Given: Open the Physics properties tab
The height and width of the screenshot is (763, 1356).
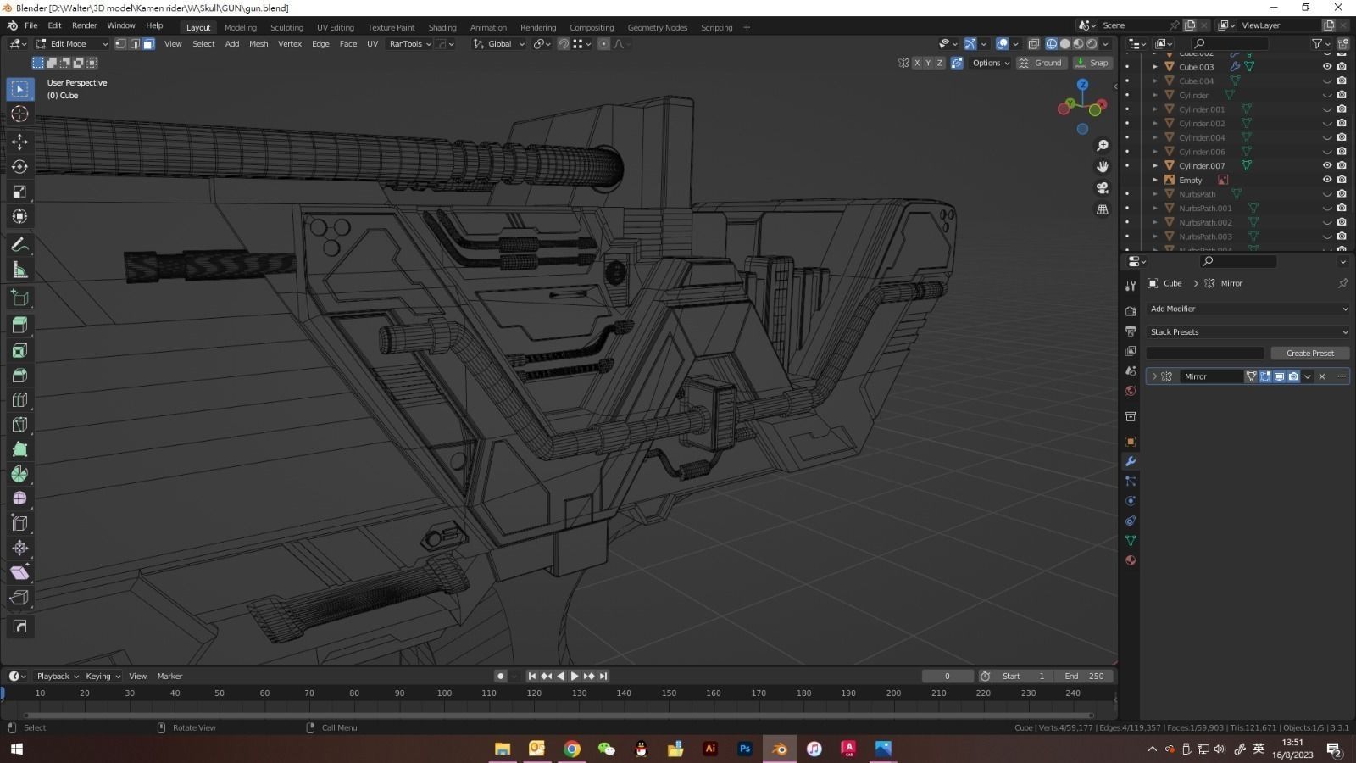Looking at the screenshot, I should (1131, 501).
